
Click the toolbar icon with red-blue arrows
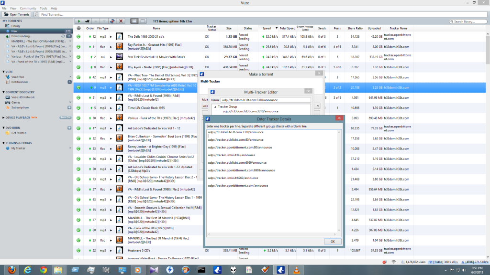click(x=112, y=21)
